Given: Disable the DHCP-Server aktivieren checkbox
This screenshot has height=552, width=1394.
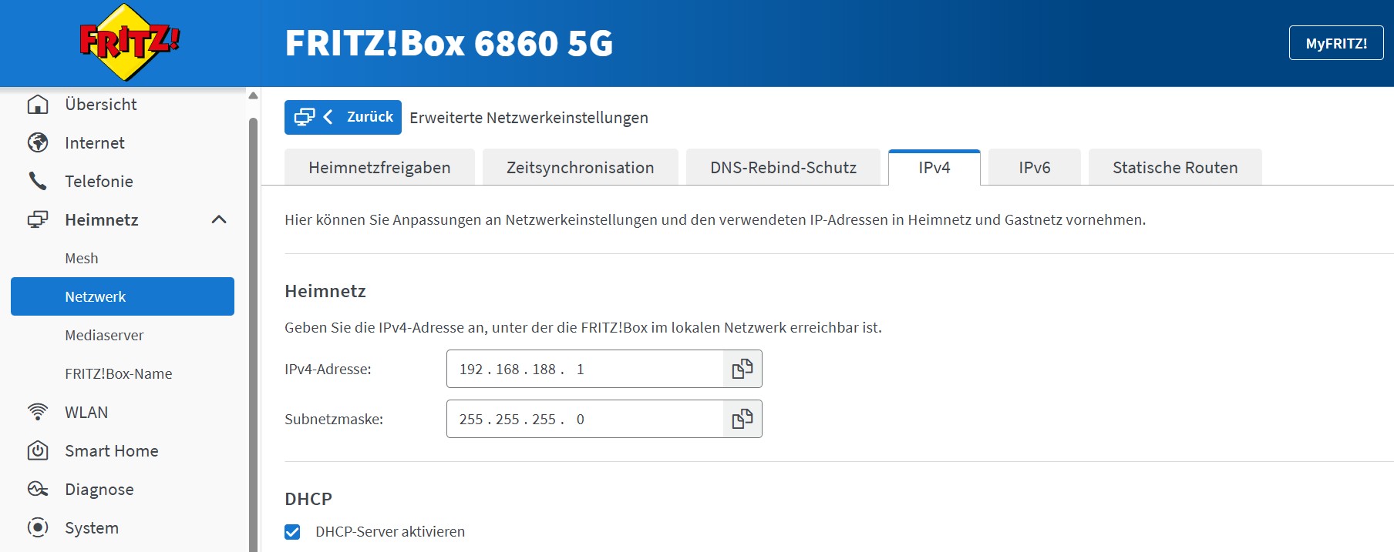Looking at the screenshot, I should tap(292, 532).
